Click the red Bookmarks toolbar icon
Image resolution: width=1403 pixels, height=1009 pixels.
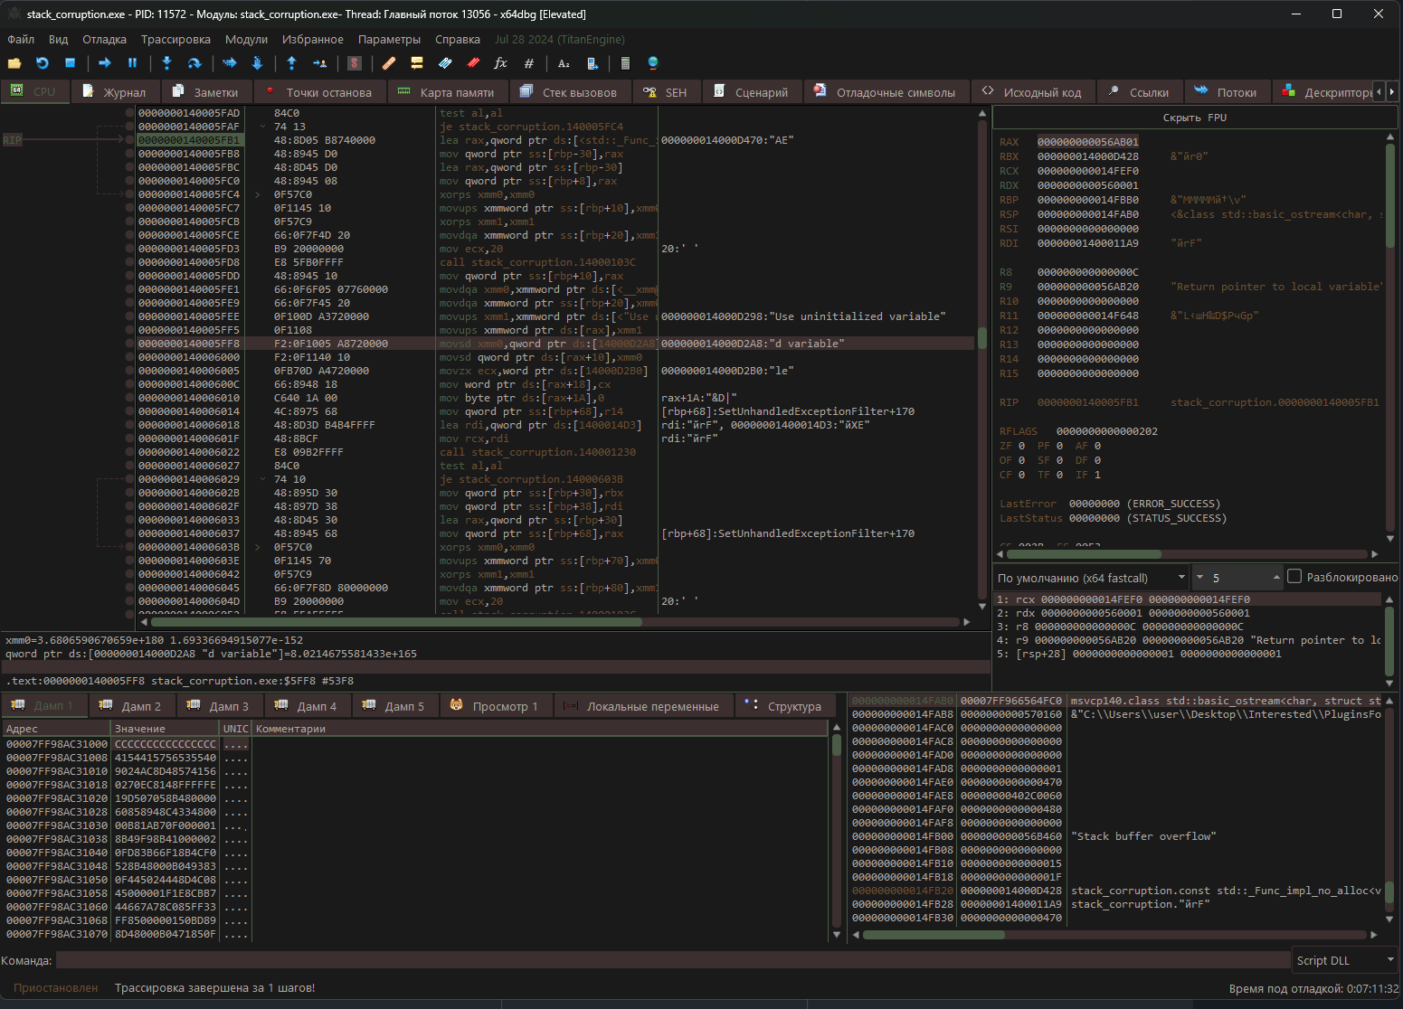473,63
